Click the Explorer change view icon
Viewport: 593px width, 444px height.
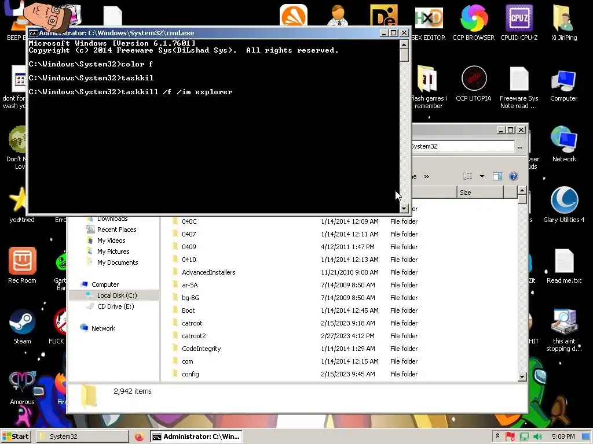tap(468, 176)
